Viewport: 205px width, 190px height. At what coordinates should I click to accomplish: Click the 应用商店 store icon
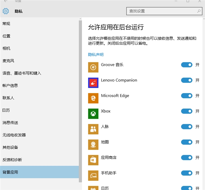(x=93, y=160)
